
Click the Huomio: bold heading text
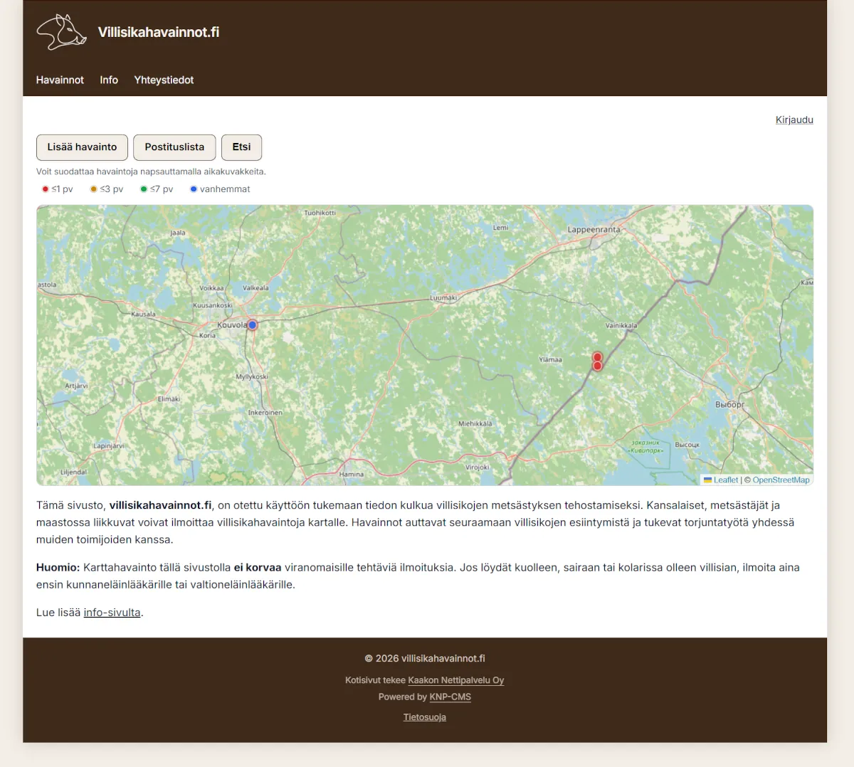pos(58,568)
